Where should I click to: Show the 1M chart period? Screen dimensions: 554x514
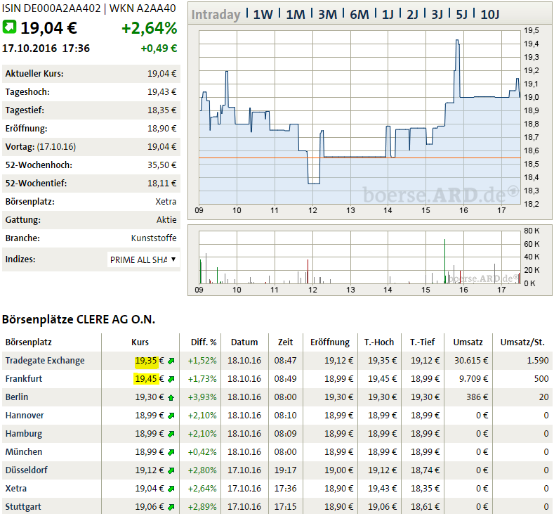[x=295, y=15]
